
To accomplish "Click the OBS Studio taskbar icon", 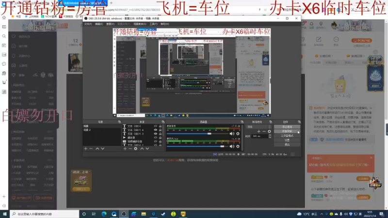I will (x=124, y=214).
